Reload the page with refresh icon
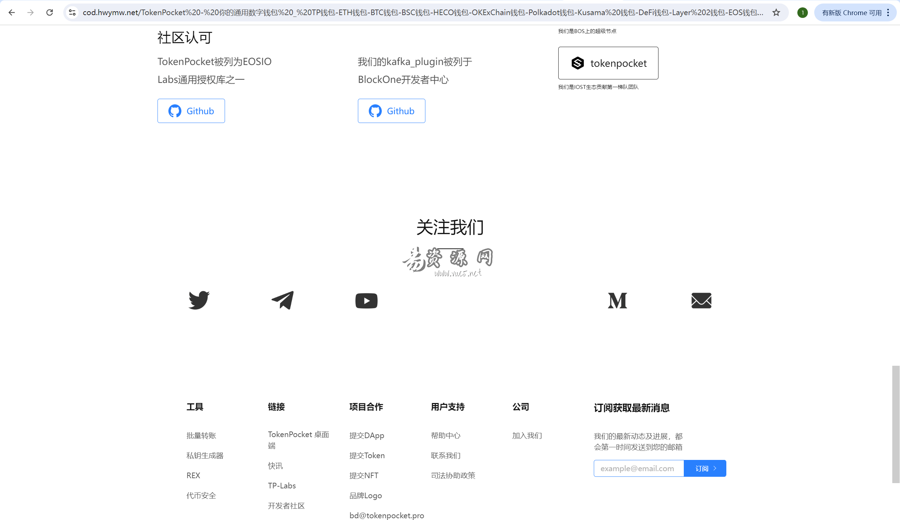The width and height of the screenshot is (900, 520). click(50, 13)
